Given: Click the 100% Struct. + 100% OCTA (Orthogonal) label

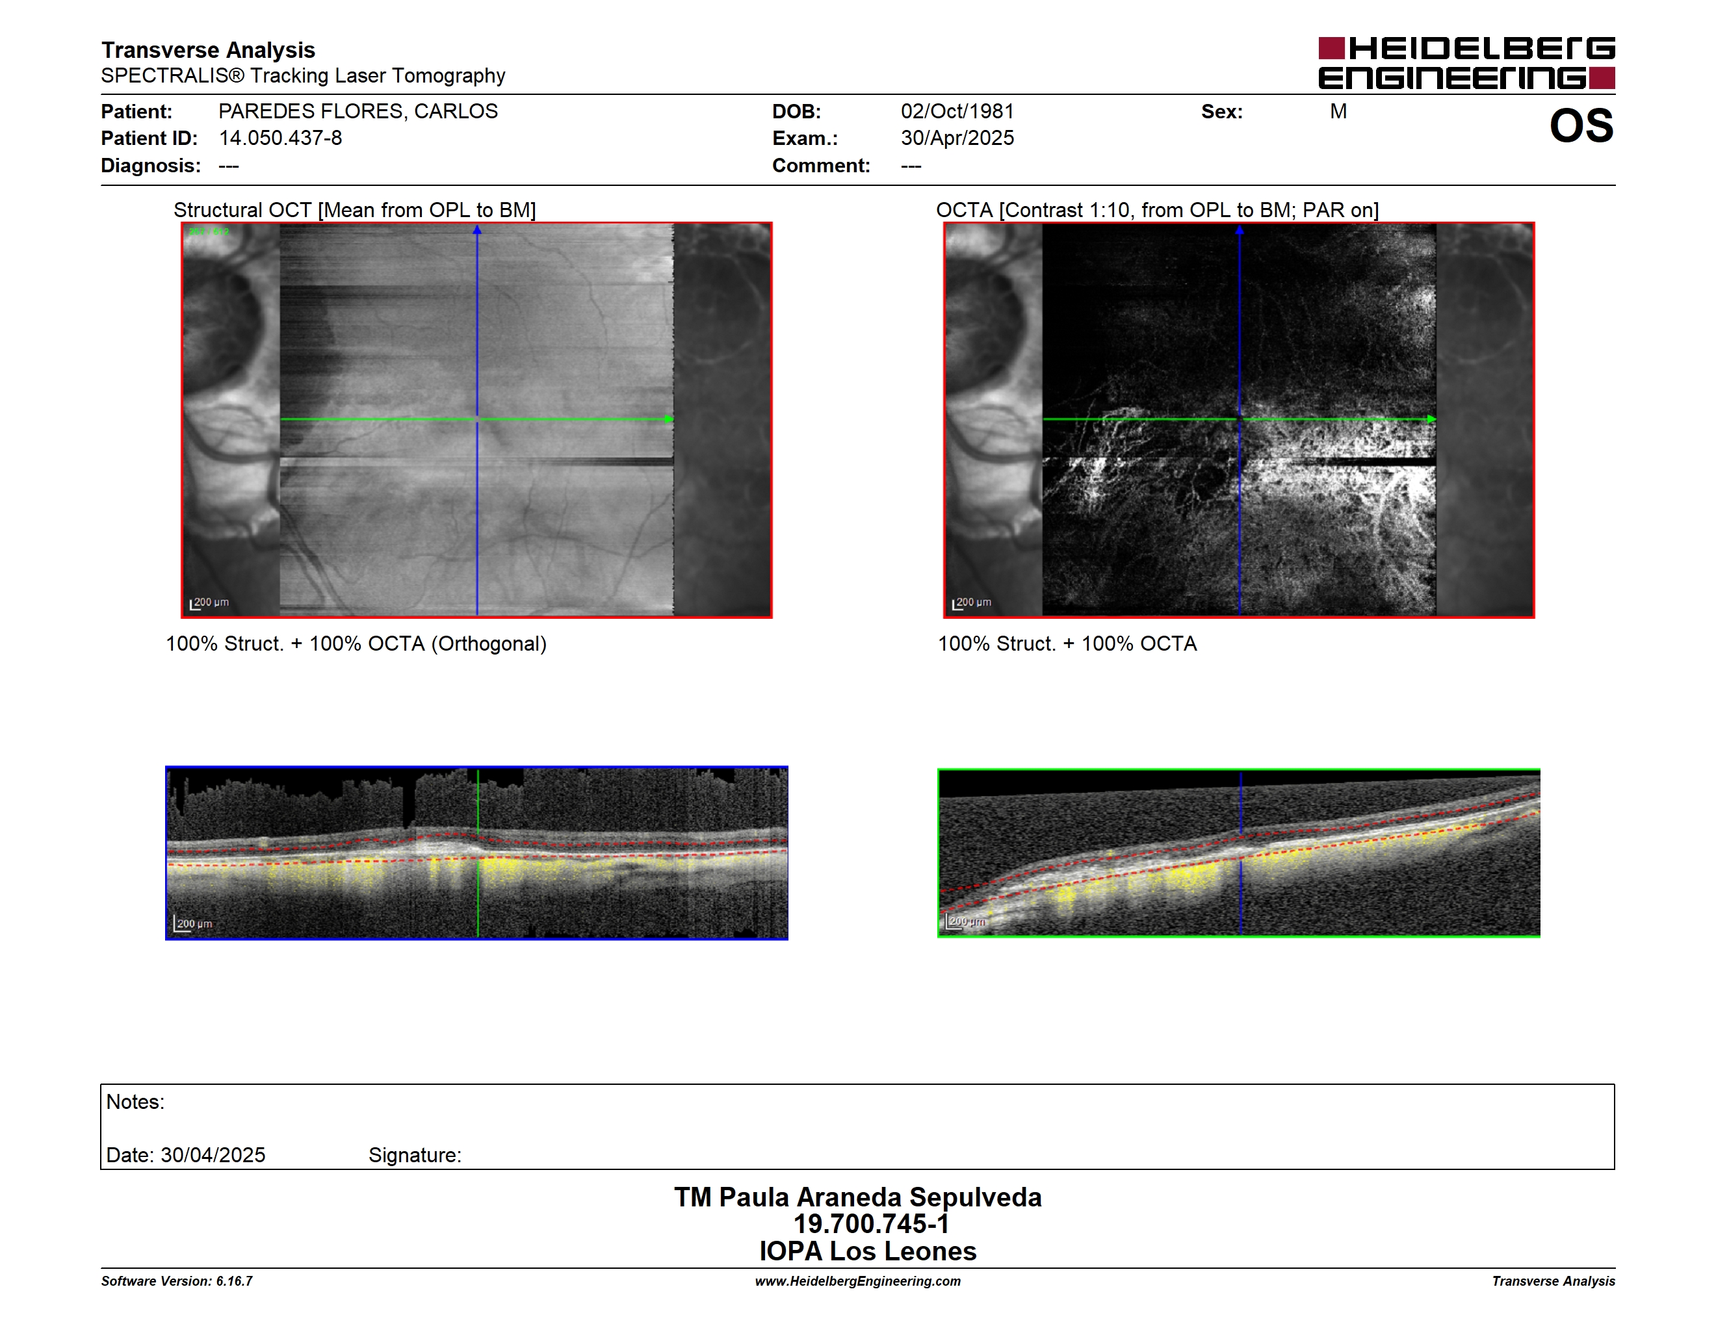Looking at the screenshot, I should coord(356,643).
